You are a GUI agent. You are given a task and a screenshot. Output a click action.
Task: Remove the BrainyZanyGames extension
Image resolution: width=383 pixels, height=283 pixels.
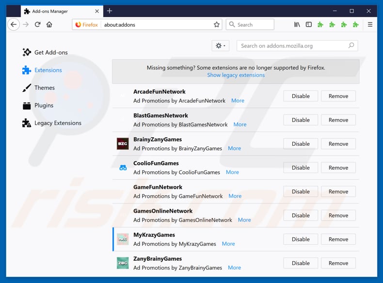pyautogui.click(x=338, y=144)
